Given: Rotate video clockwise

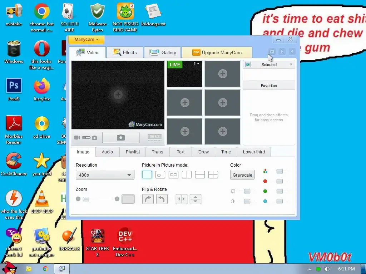Looking at the screenshot, I should tap(148, 199).
